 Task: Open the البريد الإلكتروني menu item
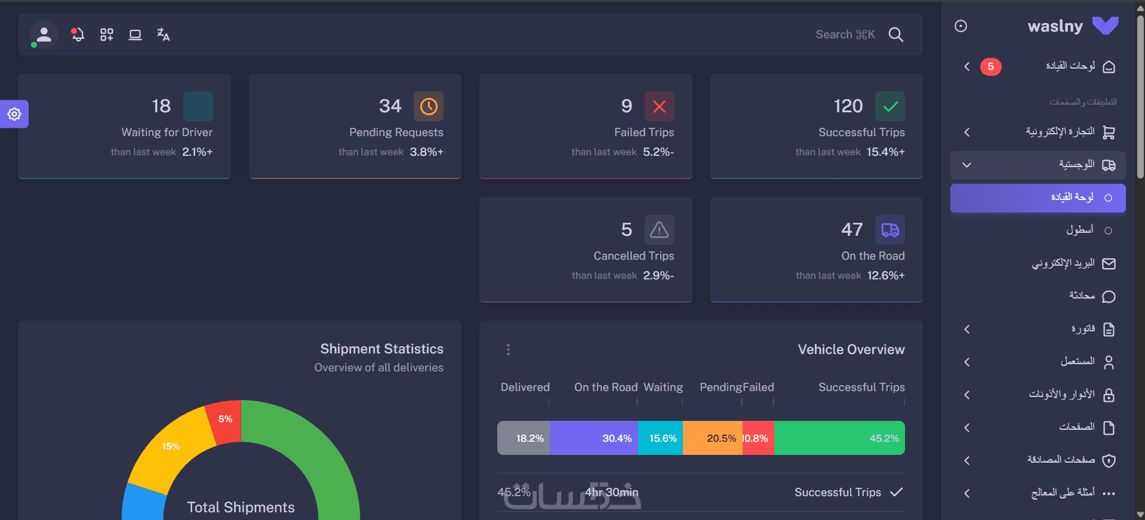tap(1038, 263)
